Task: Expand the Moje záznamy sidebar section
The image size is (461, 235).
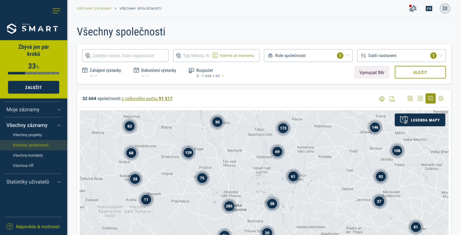Action: [x=33, y=109]
